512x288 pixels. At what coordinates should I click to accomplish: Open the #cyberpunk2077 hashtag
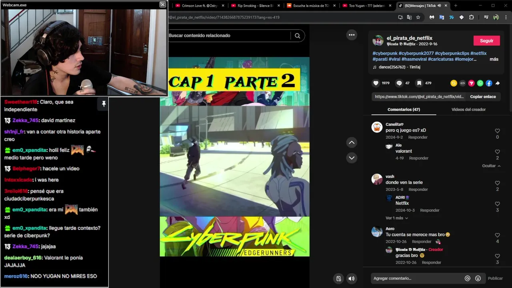click(x=416, y=53)
